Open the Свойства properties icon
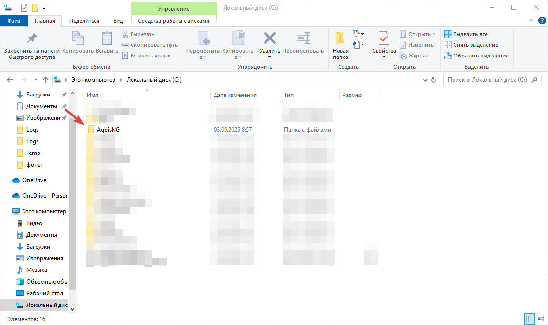Viewport: 548px width, 325px height. click(x=384, y=38)
